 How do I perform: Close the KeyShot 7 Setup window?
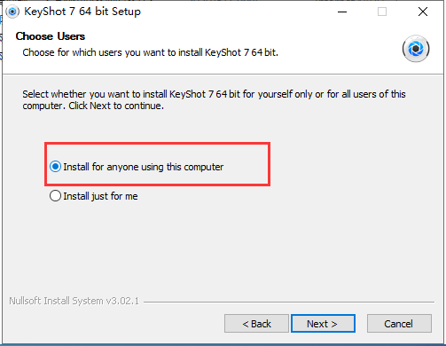(423, 12)
